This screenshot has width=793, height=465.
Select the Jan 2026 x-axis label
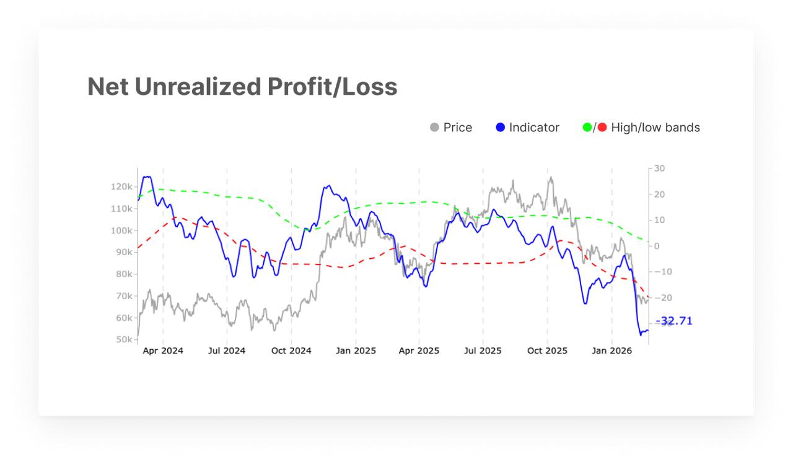611,351
